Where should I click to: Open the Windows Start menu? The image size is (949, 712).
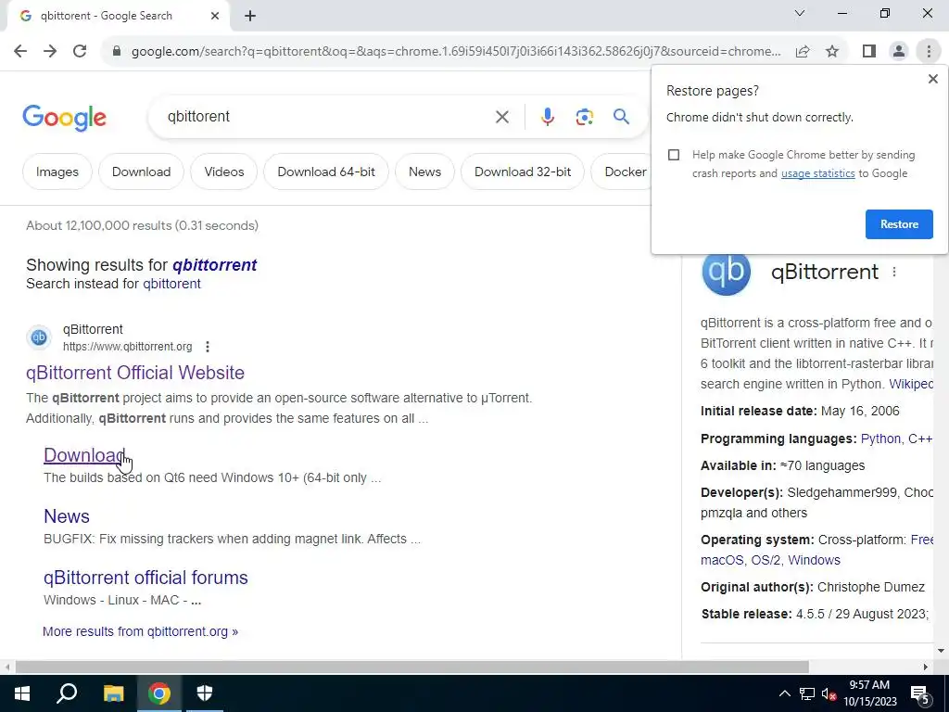click(x=22, y=693)
